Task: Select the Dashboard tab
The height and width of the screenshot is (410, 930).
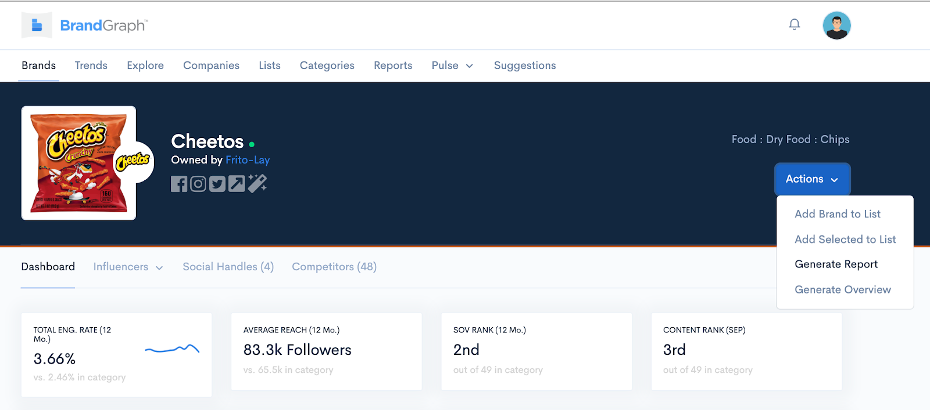Action: click(x=48, y=267)
